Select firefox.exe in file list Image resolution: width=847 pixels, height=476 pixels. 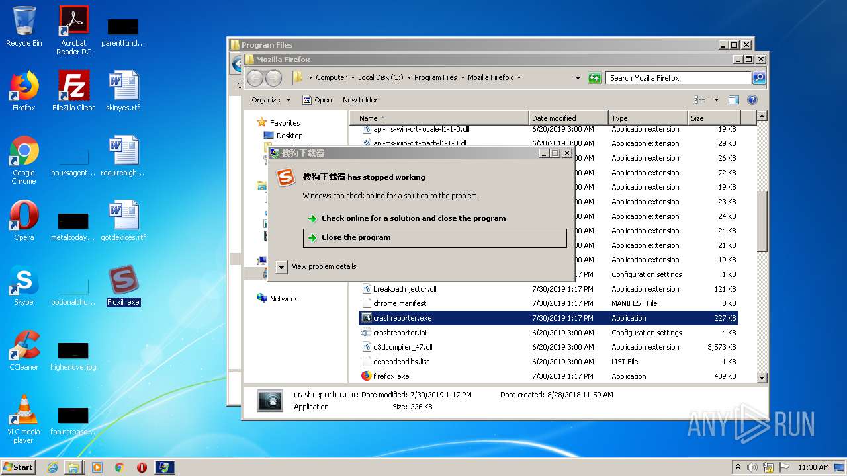(x=549, y=376)
